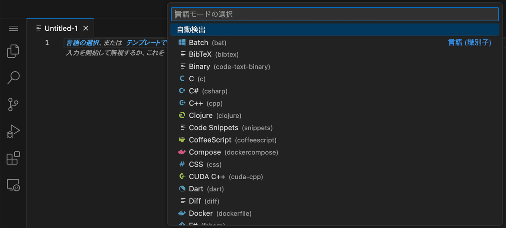The width and height of the screenshot is (506, 228).
Task: Click the CSS hash icon
Action: coord(182,164)
